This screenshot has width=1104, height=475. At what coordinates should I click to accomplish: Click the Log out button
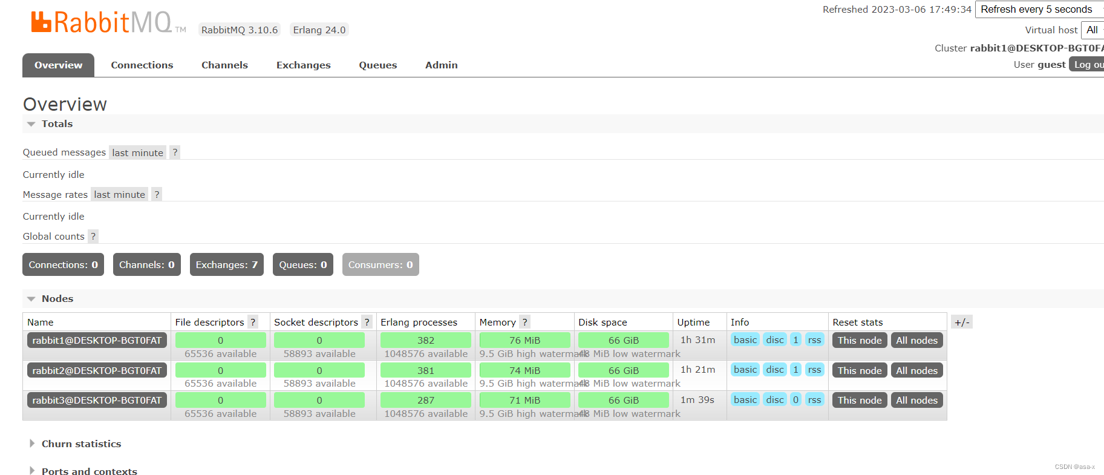[x=1087, y=64]
